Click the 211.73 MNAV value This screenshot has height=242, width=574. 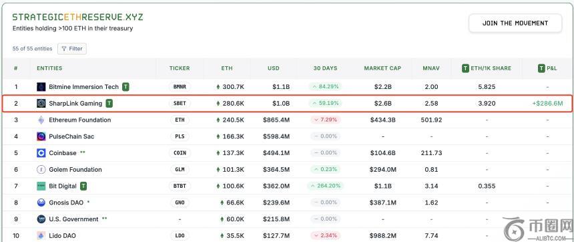pos(432,153)
